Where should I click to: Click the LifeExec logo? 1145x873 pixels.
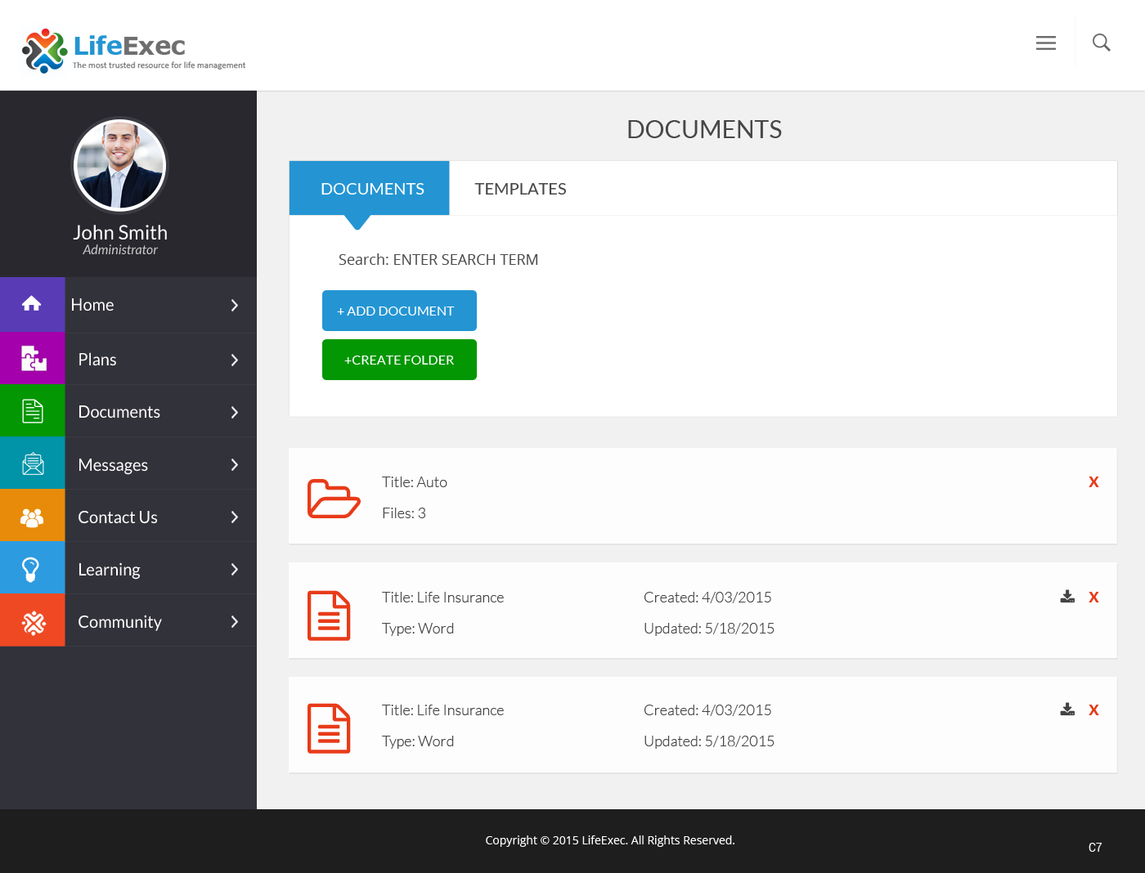[x=134, y=50]
